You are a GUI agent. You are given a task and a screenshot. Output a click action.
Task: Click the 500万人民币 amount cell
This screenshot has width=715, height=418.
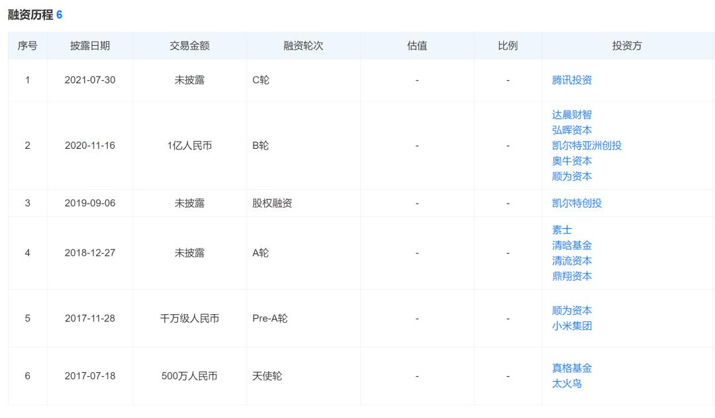189,376
